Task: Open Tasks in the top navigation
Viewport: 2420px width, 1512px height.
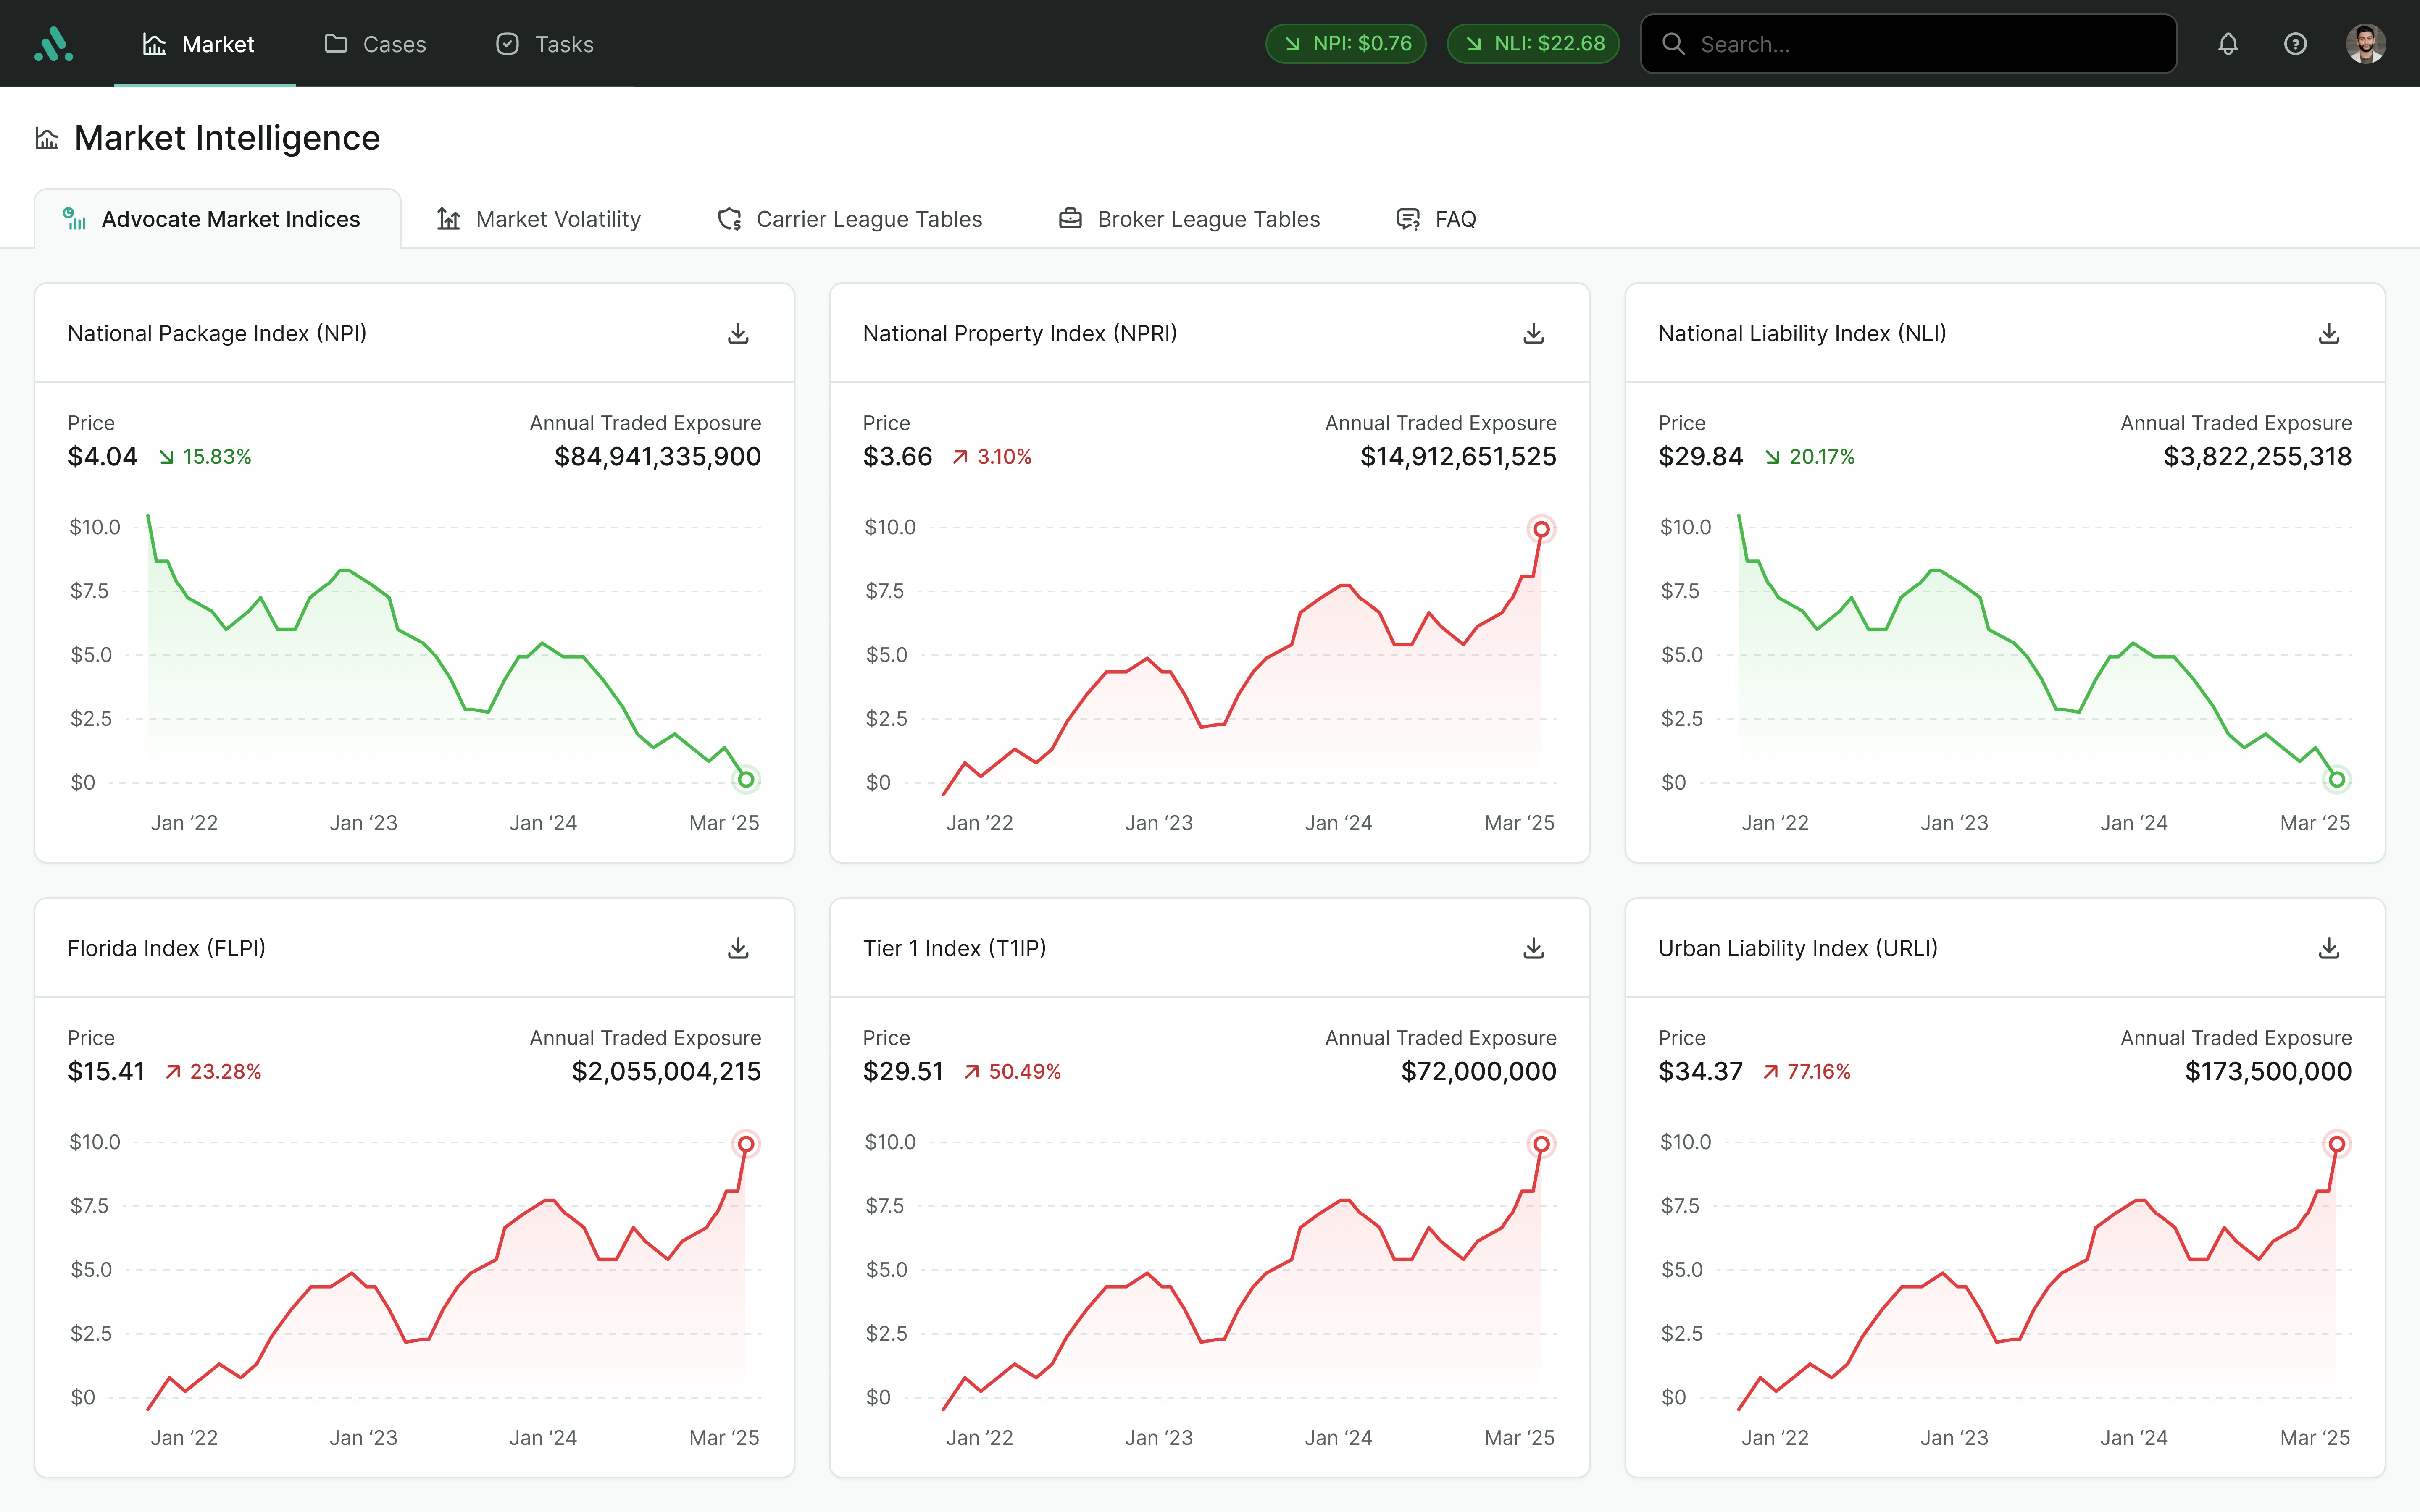Action: [x=545, y=44]
